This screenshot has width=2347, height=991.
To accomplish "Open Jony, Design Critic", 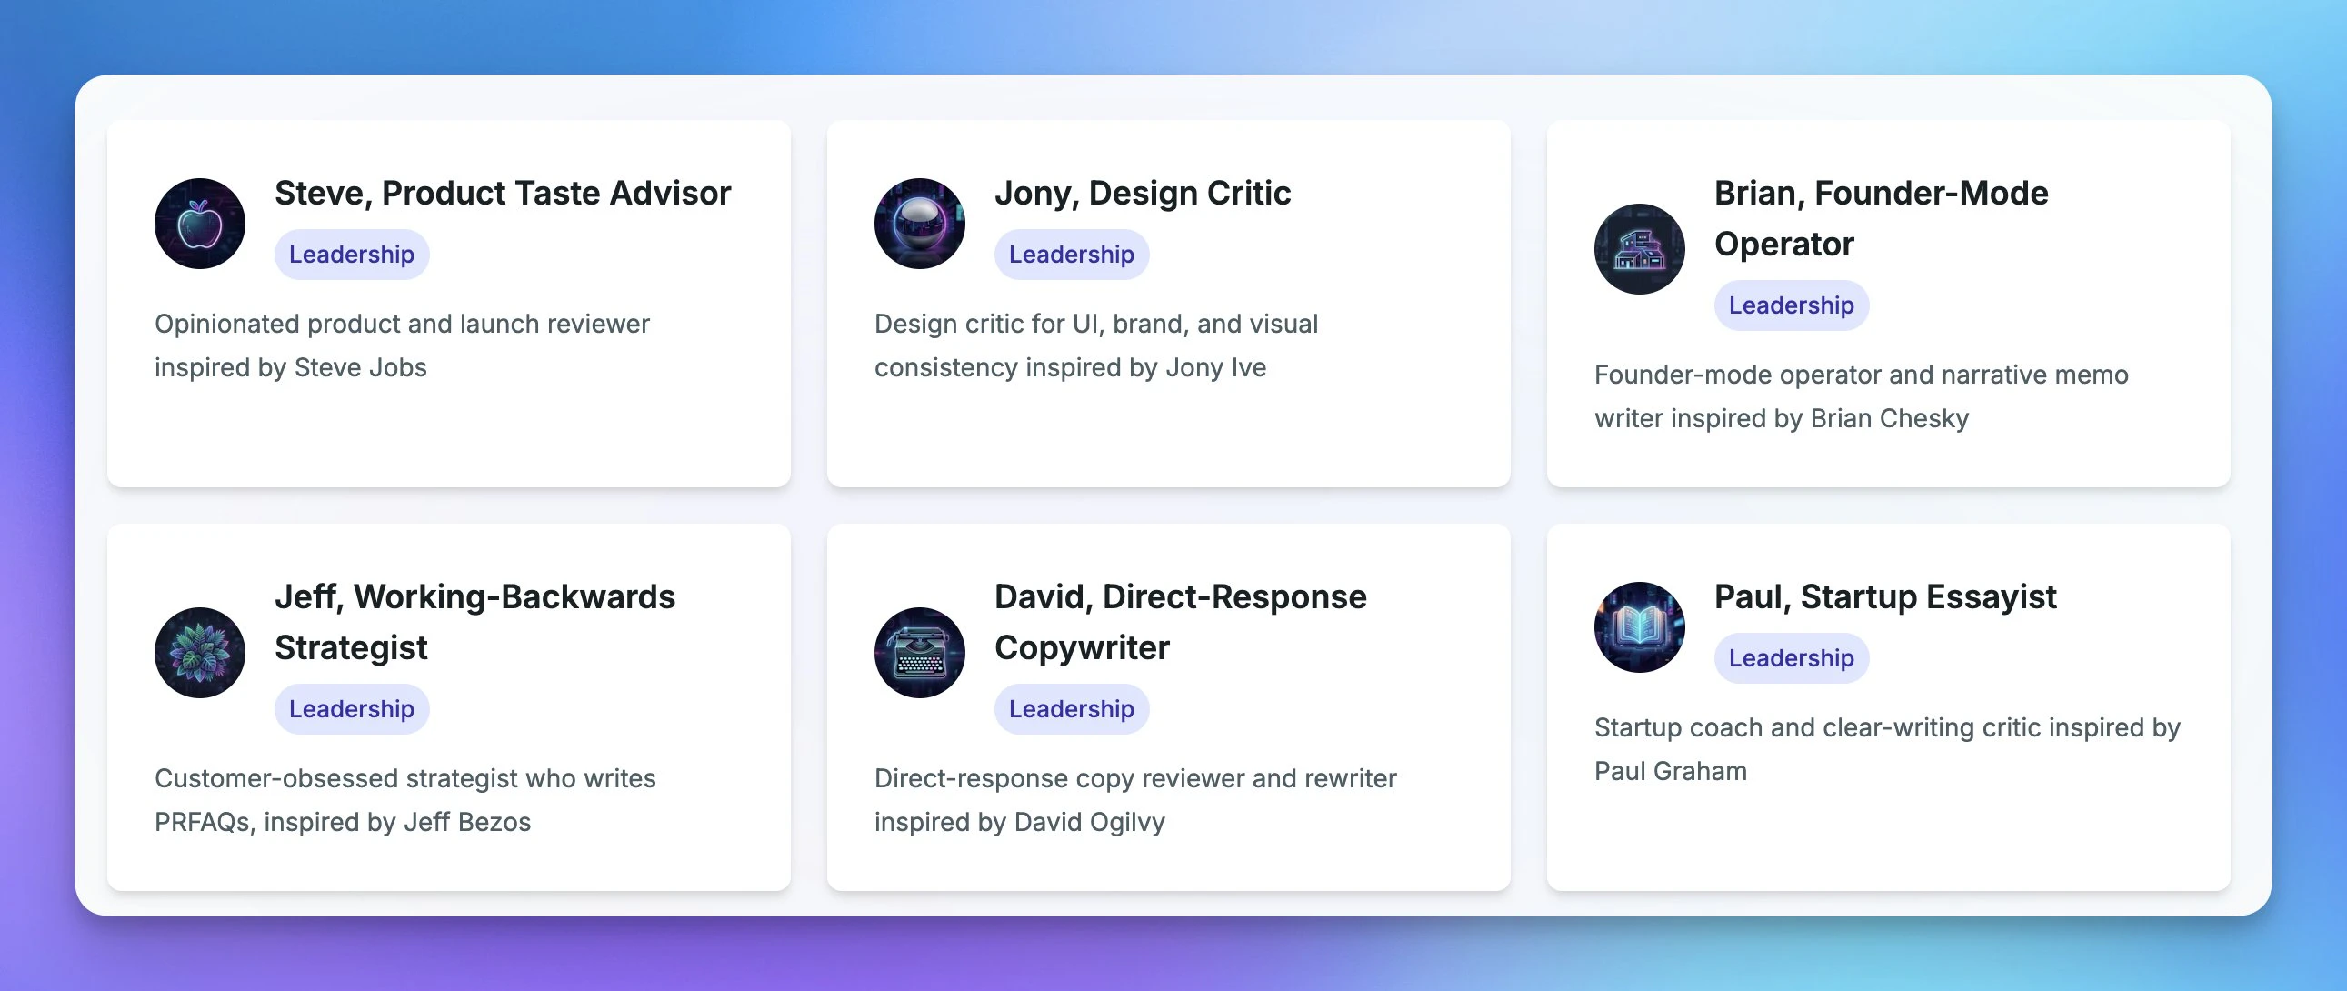I will coord(1141,193).
